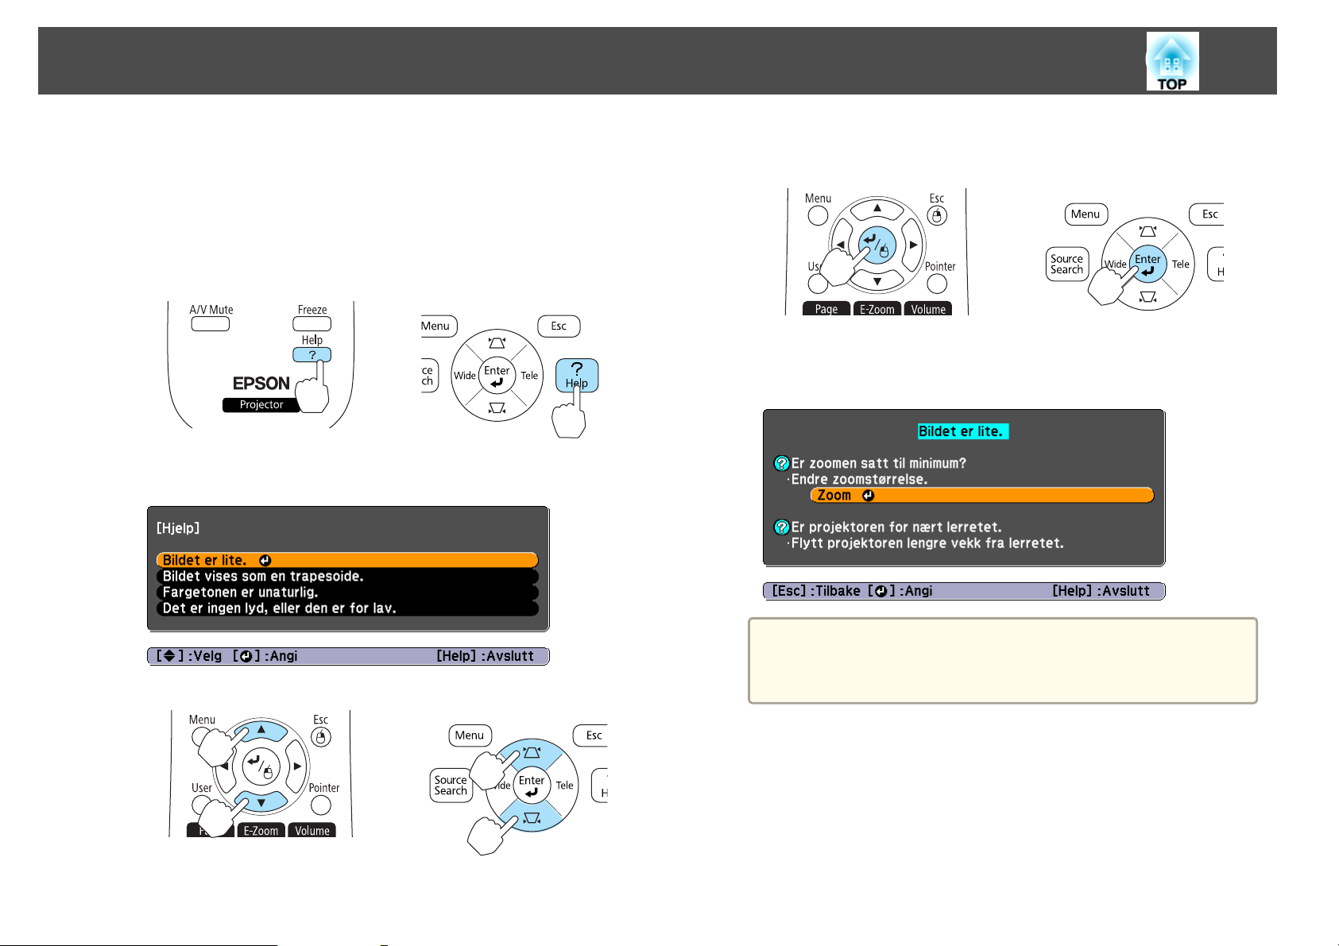Image resolution: width=1339 pixels, height=946 pixels.
Task: Select 'Bildet vises som en trapesoide.' menu item
Action: coord(347,576)
